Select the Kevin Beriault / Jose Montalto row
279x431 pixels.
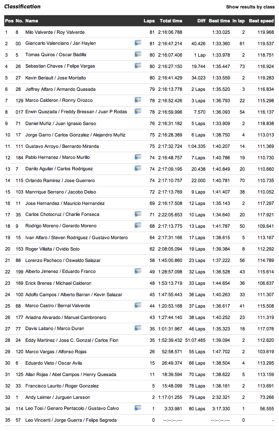(55, 78)
